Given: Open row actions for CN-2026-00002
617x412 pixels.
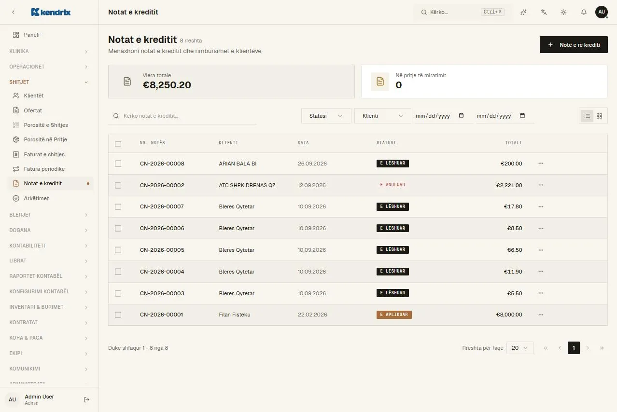Looking at the screenshot, I should click(541, 185).
